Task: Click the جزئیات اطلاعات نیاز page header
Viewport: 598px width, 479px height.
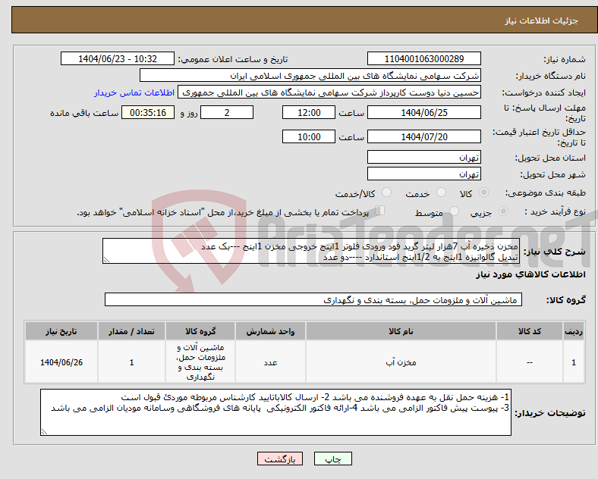Action: [541, 20]
